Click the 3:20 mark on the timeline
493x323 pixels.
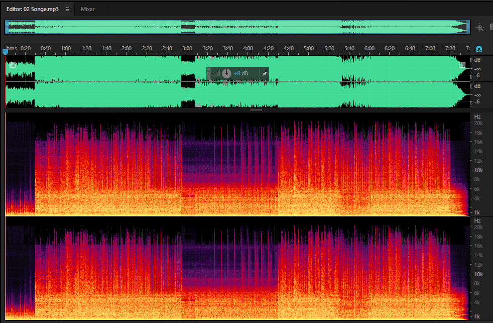[207, 48]
